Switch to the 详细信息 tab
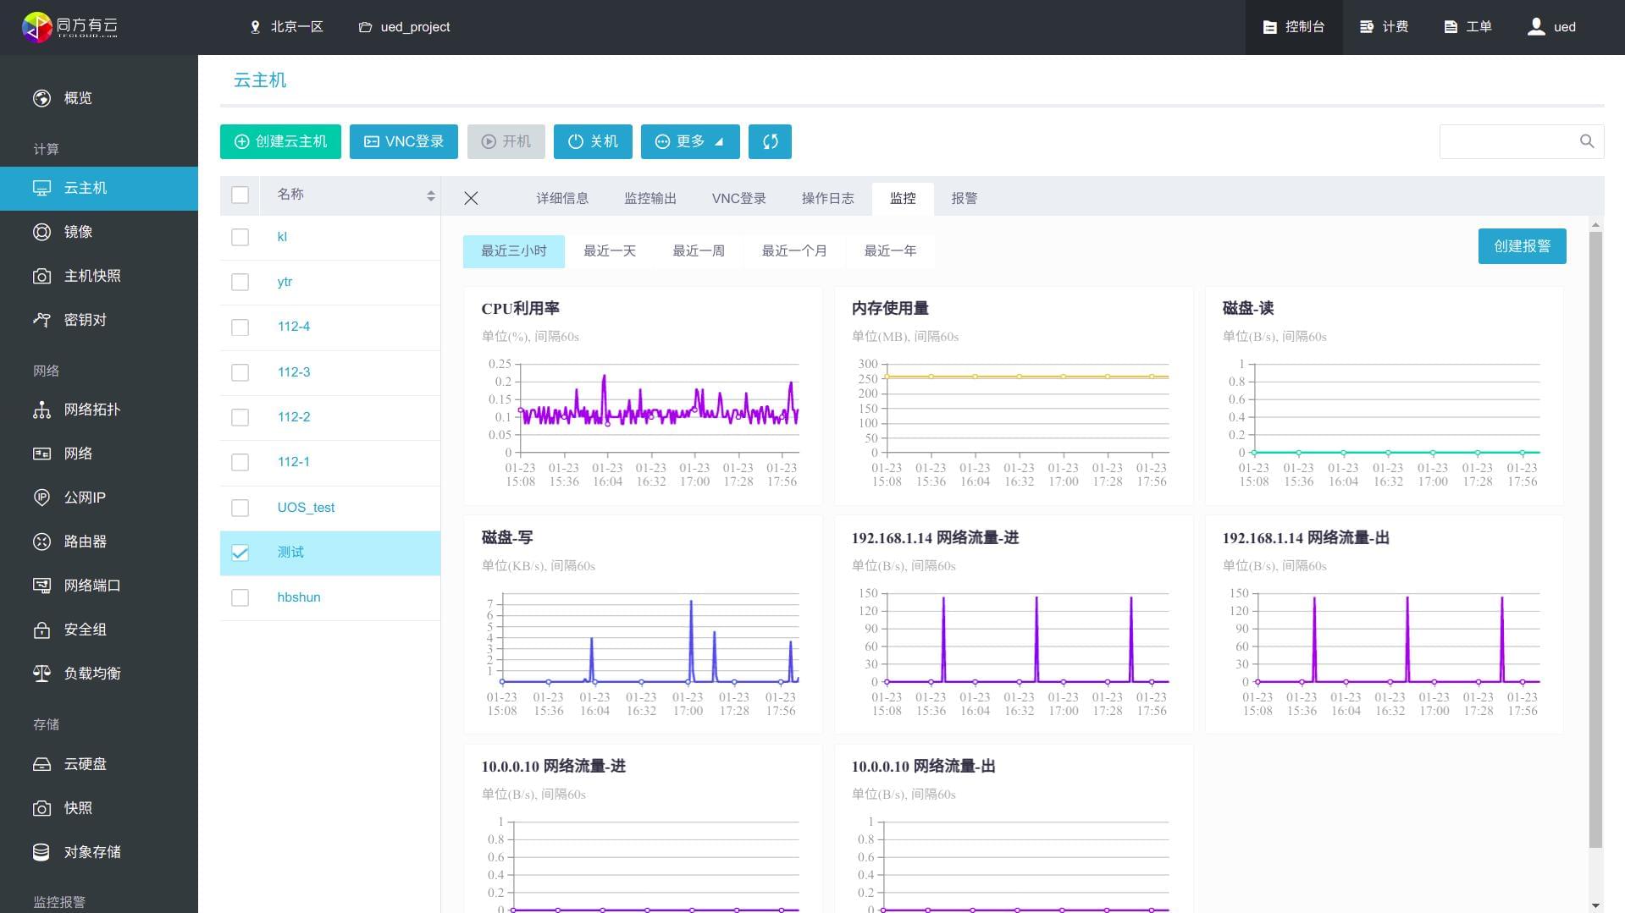This screenshot has height=913, width=1625. 562,198
